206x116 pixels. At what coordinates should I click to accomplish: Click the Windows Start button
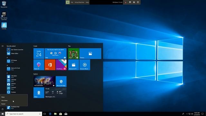[x=3, y=114]
